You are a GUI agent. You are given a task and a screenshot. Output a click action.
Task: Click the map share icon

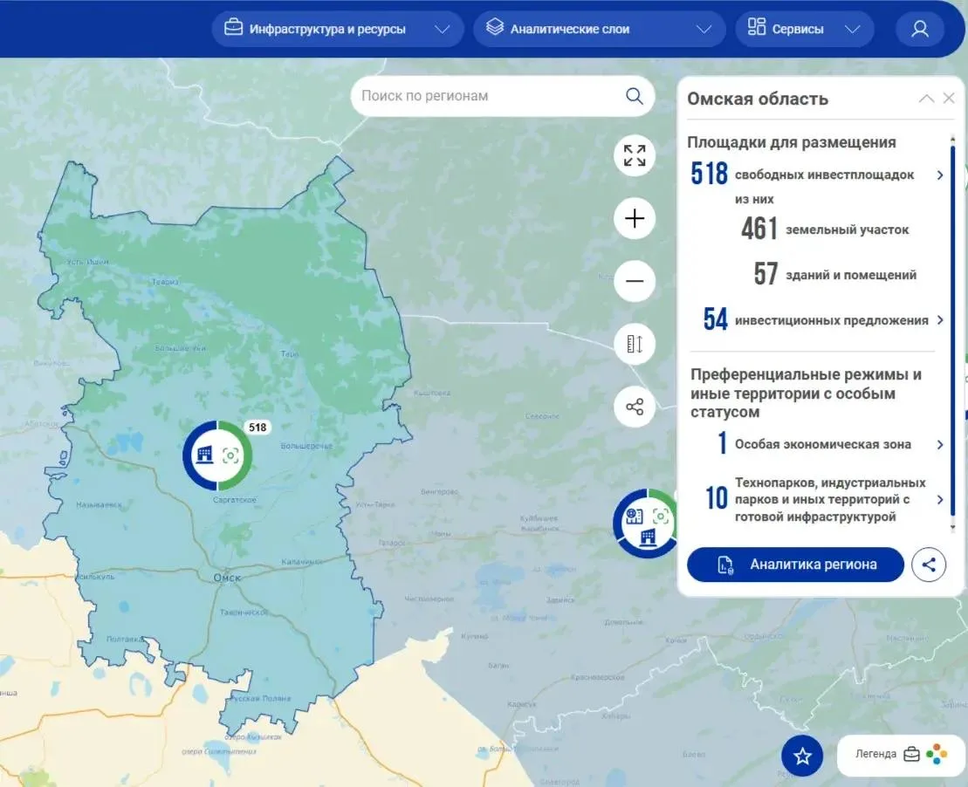tap(635, 407)
